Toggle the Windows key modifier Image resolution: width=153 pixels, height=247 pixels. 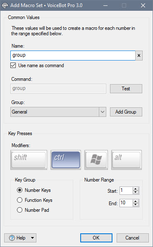click(96, 160)
